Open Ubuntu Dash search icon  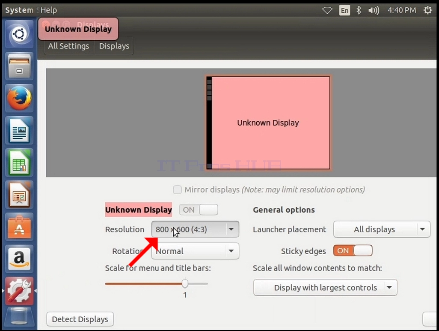[19, 34]
